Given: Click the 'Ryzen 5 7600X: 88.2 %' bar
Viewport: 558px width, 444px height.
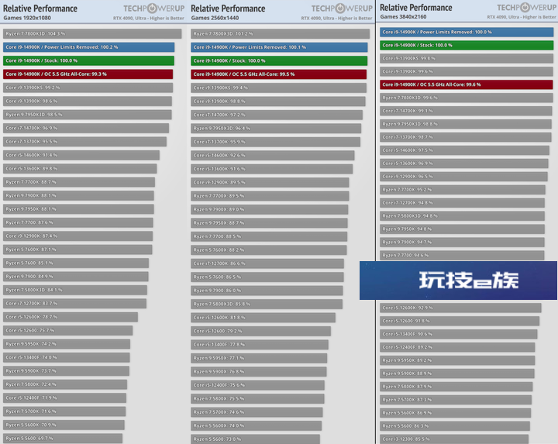Looking at the screenshot, I should pos(269,250).
